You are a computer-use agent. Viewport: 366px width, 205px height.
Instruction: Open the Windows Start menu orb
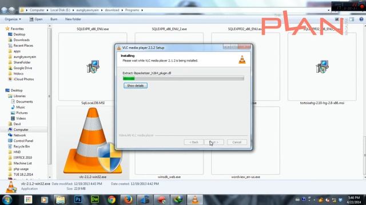(7, 200)
